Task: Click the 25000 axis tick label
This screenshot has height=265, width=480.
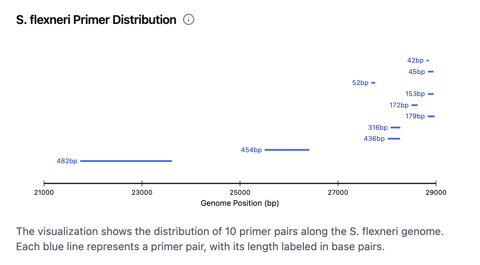Action: tap(240, 192)
